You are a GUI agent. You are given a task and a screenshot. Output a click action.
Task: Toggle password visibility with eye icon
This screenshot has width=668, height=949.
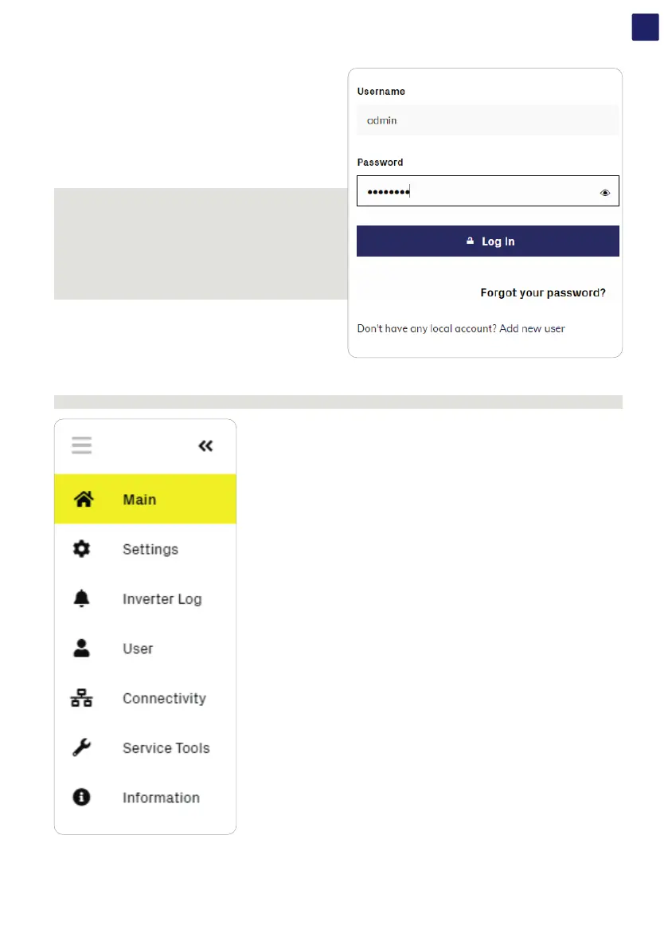coord(605,193)
